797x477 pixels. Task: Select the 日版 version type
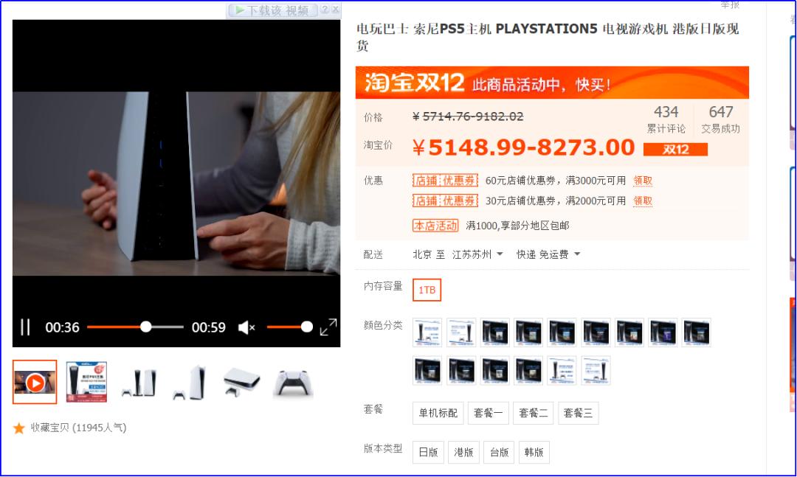429,452
